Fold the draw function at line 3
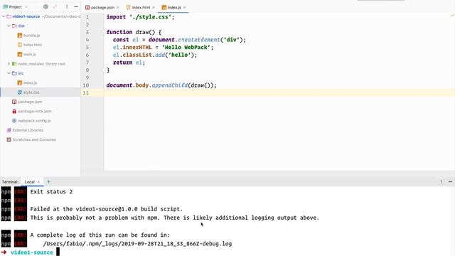 point(104,32)
